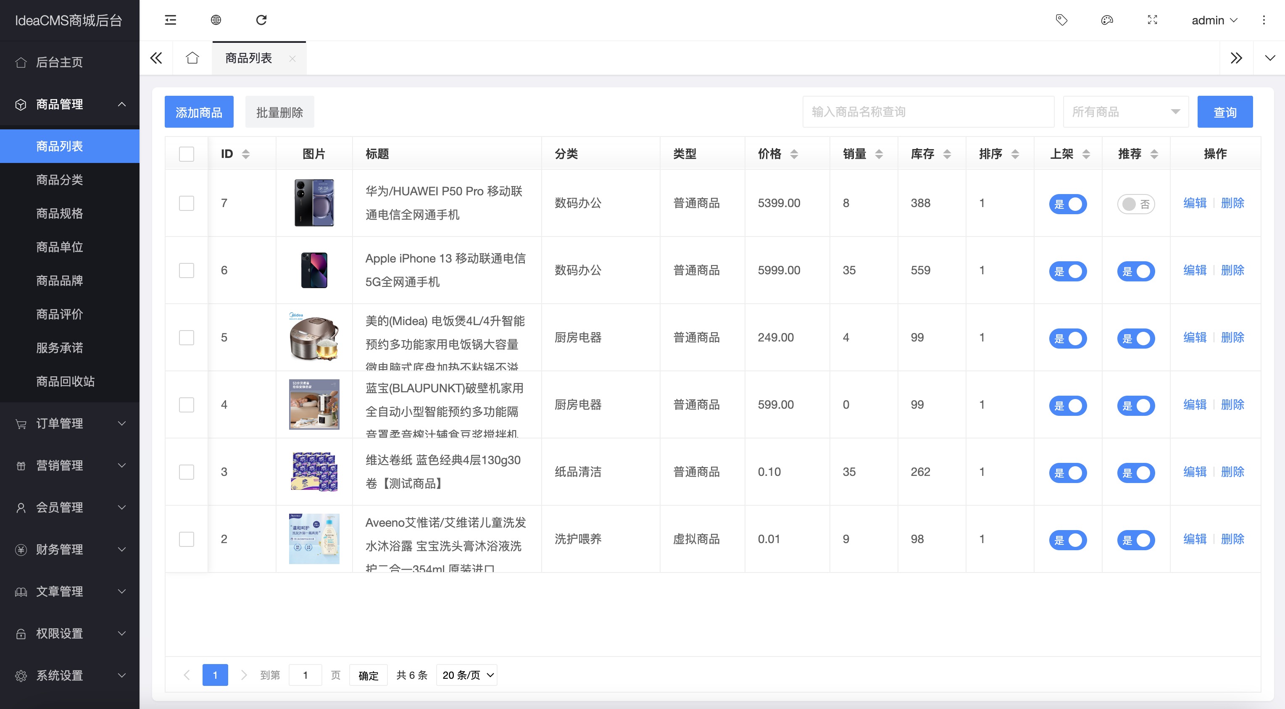Toggle 推荐 switch for Aveeno row
Screen dimensions: 1285x709
click(1136, 540)
